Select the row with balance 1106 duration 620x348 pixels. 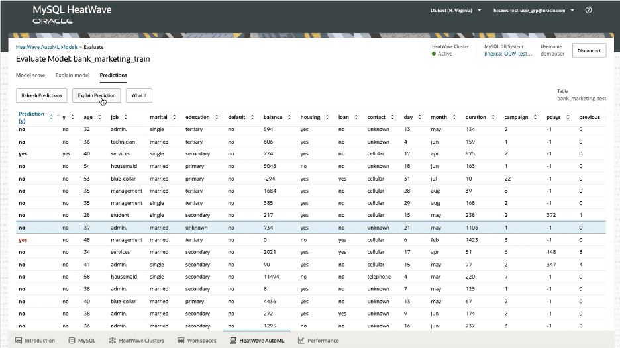311,228
